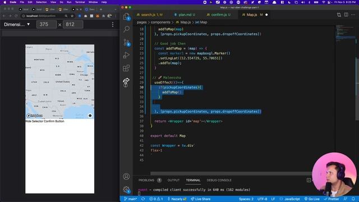
Task: Click the open changes icon in editor toolbar
Action: coord(339,15)
